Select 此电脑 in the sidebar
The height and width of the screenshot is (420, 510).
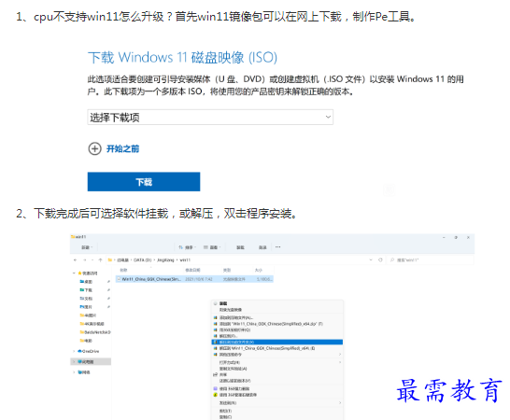coord(91,361)
